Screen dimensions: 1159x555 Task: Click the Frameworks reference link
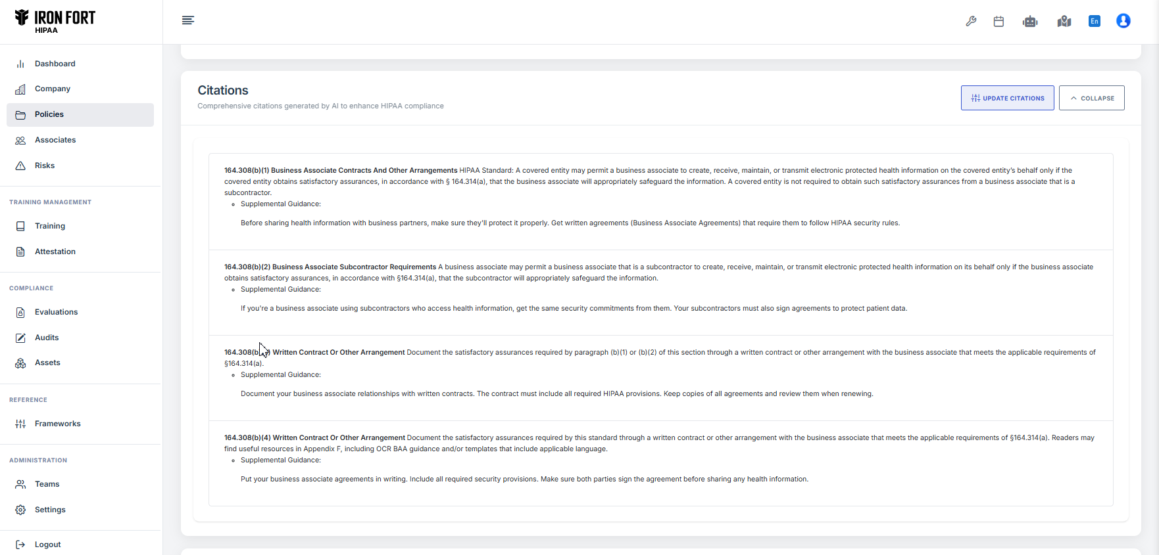click(58, 424)
